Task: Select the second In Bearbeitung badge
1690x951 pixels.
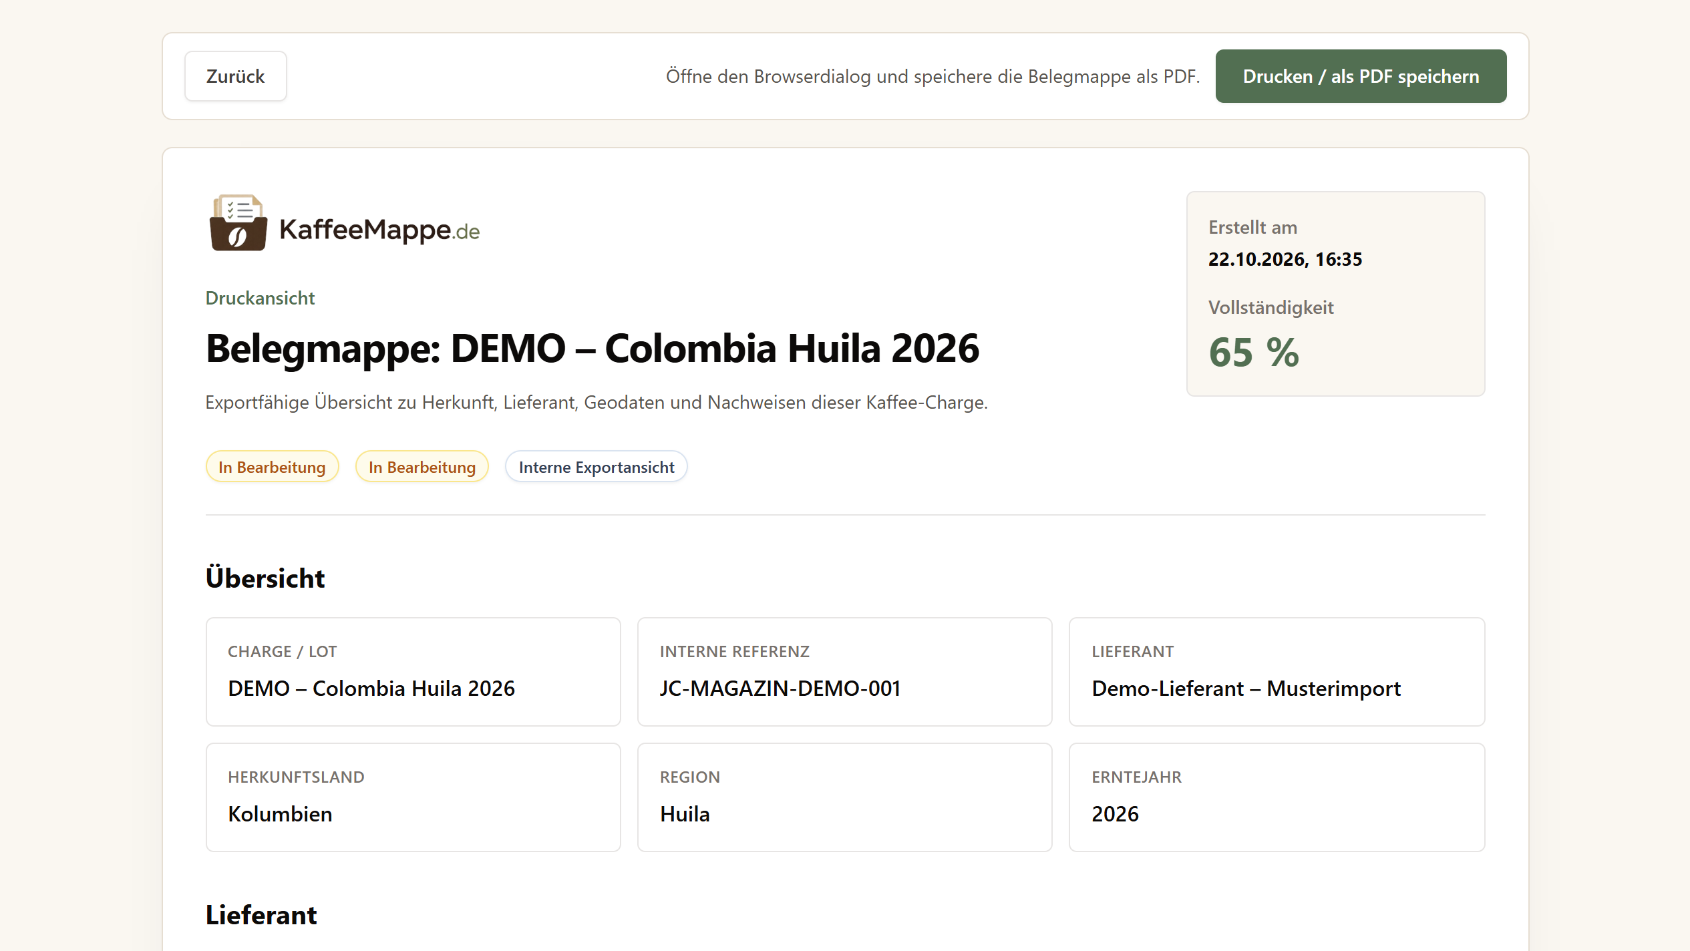Action: 422,466
